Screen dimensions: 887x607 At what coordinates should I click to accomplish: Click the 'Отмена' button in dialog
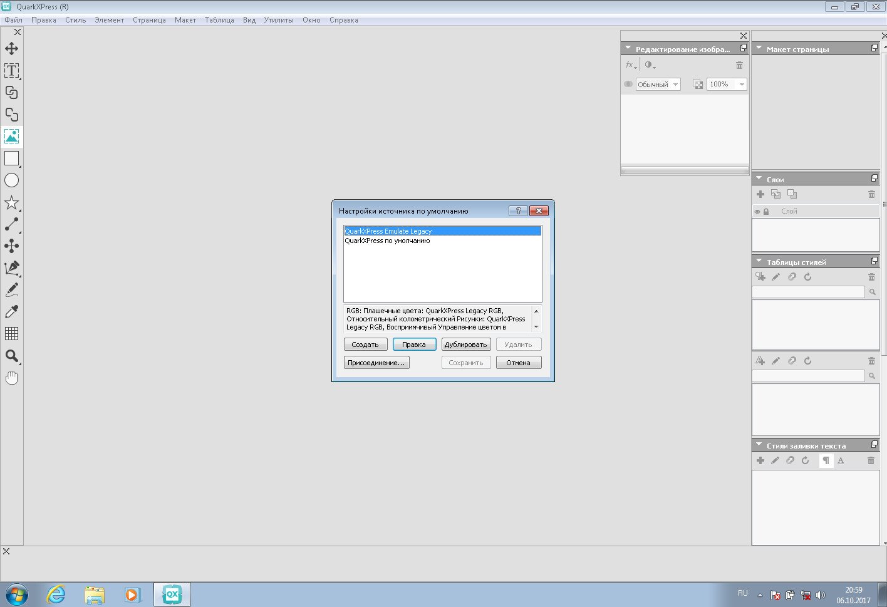(518, 363)
